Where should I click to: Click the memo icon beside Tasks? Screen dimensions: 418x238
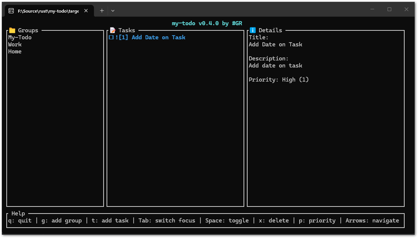(x=112, y=30)
